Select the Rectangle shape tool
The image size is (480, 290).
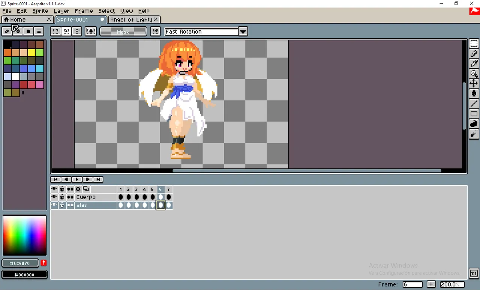click(474, 114)
